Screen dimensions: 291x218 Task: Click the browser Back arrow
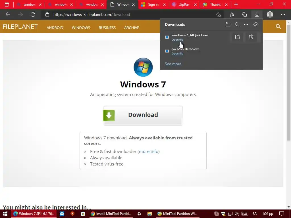coord(8,14)
